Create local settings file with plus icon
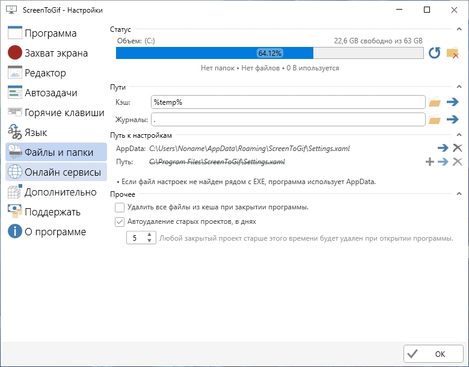469x367 pixels. (x=430, y=162)
